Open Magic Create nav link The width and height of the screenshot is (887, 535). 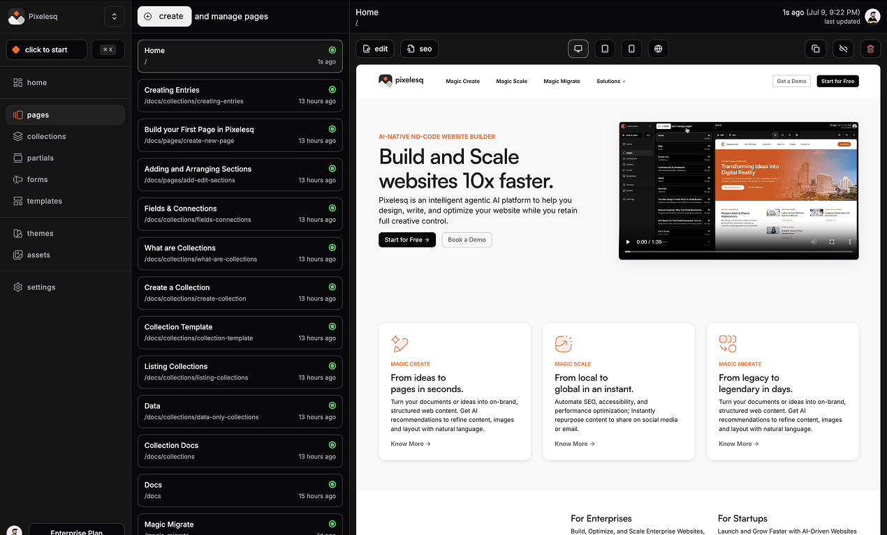(x=462, y=81)
